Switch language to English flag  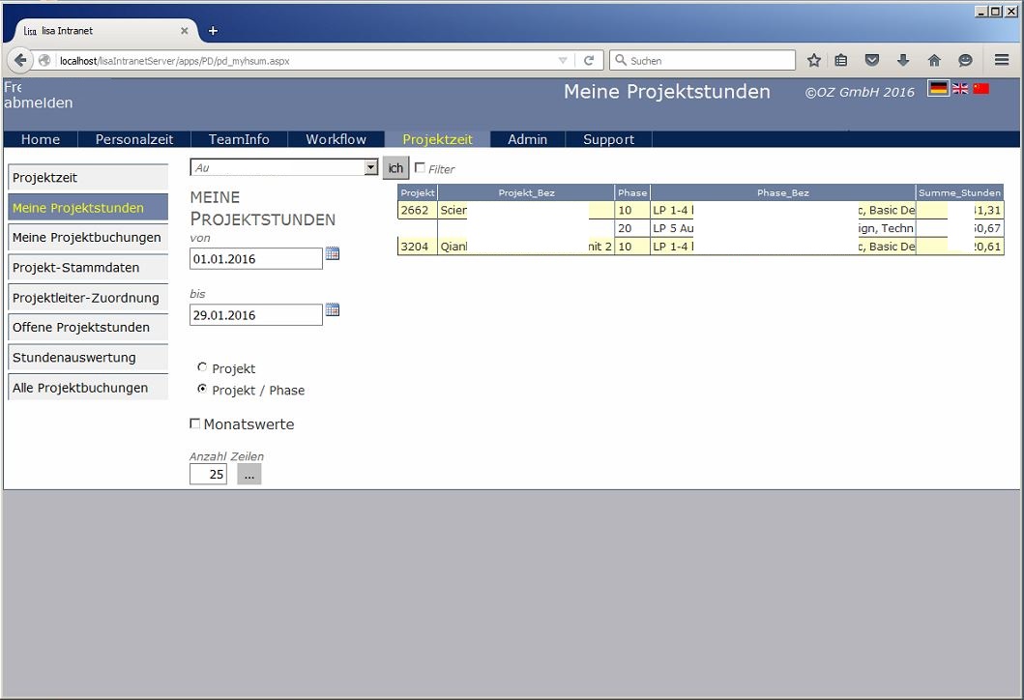[x=960, y=88]
